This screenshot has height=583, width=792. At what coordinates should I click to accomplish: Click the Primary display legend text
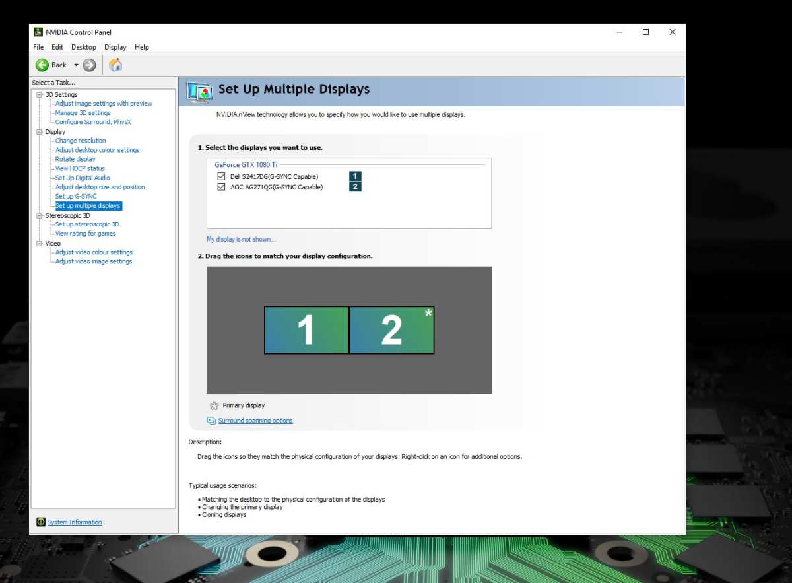click(x=244, y=405)
